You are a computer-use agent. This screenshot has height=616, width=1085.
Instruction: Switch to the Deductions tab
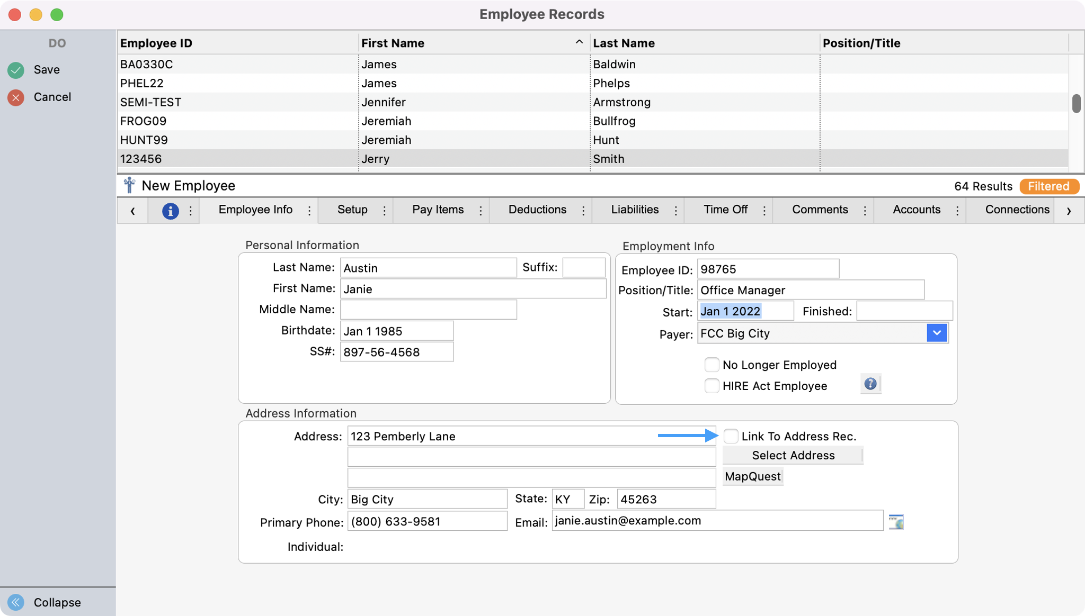point(537,210)
